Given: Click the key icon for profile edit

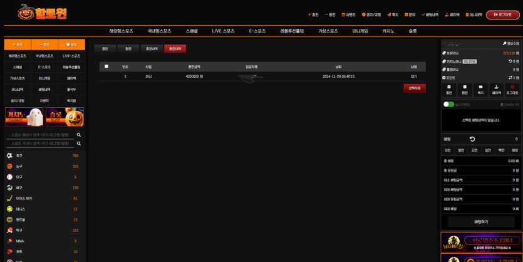Looking at the screenshot, I should [504, 43].
